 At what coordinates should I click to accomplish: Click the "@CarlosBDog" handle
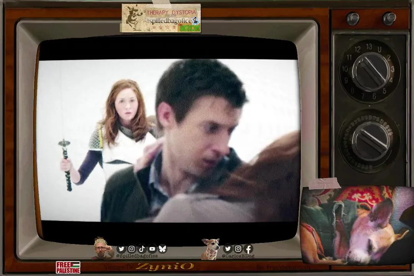coord(238,256)
